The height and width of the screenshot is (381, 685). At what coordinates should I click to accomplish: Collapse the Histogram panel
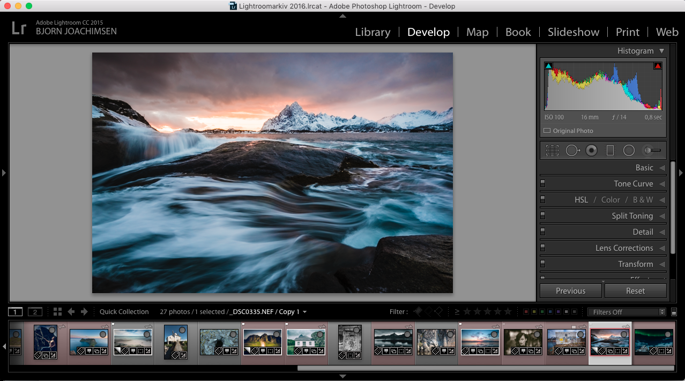click(662, 51)
